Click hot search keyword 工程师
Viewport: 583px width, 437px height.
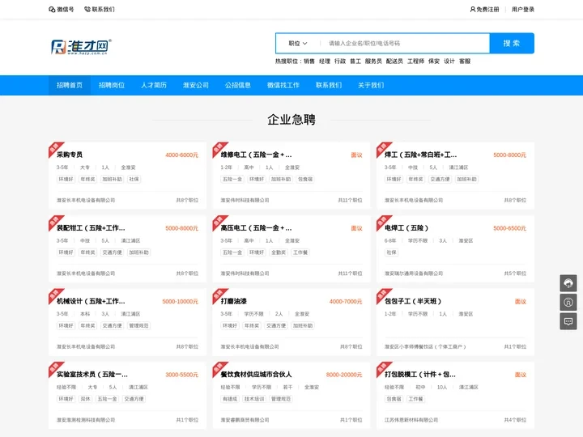[x=415, y=62]
